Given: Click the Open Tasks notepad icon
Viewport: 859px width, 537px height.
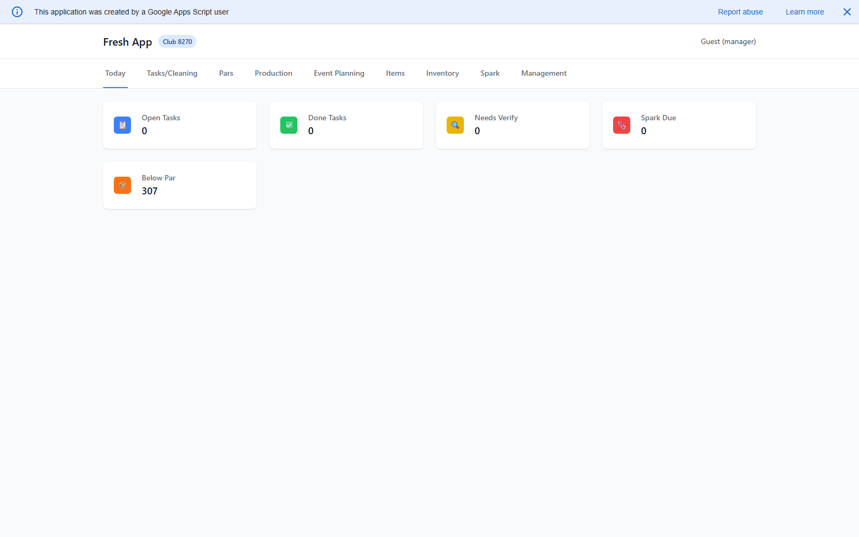Looking at the screenshot, I should tap(122, 125).
